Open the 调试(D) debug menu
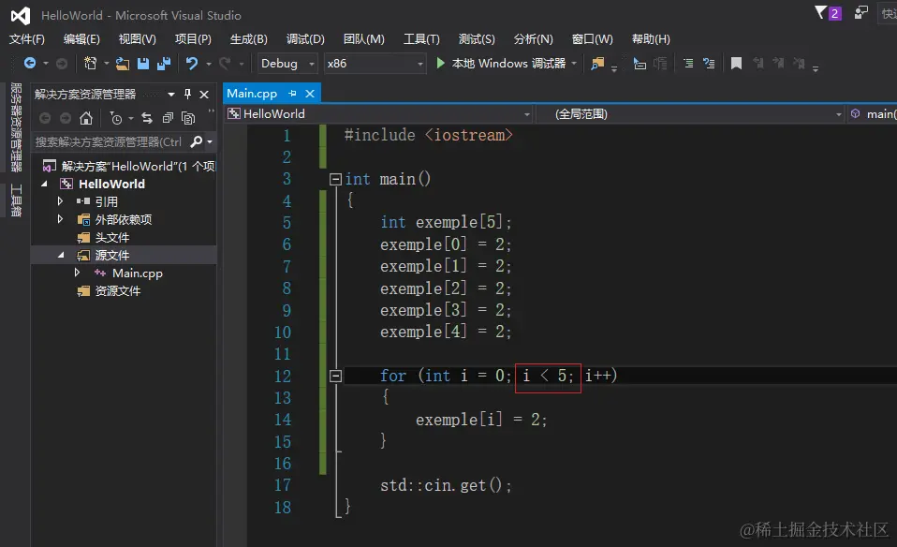Viewport: 897px width, 547px height. [305, 39]
